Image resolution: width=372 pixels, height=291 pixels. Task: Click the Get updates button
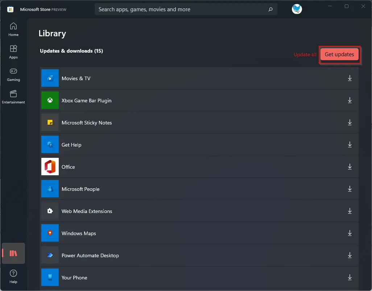tap(339, 54)
